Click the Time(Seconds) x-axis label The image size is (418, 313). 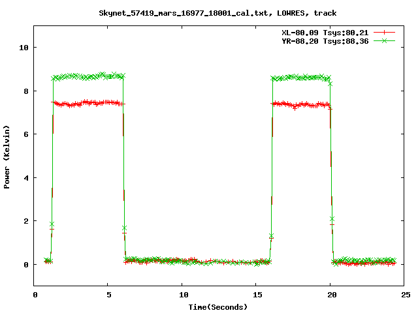(x=217, y=307)
